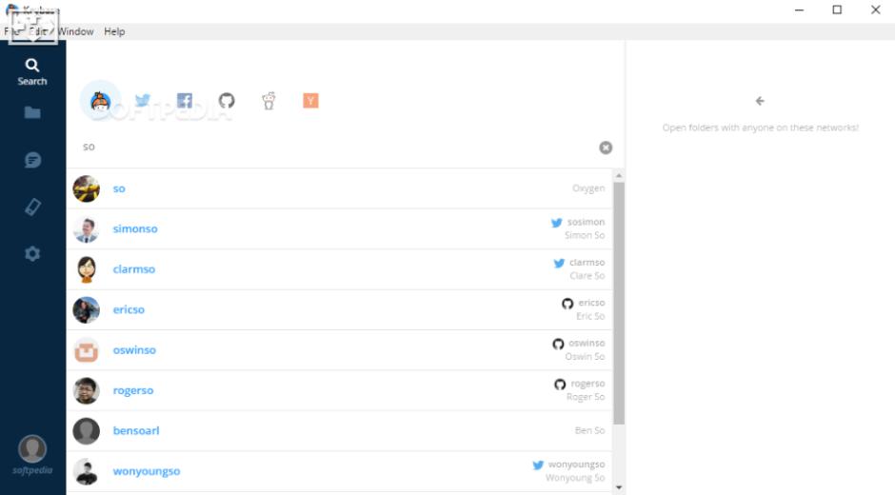The width and height of the screenshot is (895, 495).
Task: Click the 'Oxygen' label text
Action: tap(588, 188)
